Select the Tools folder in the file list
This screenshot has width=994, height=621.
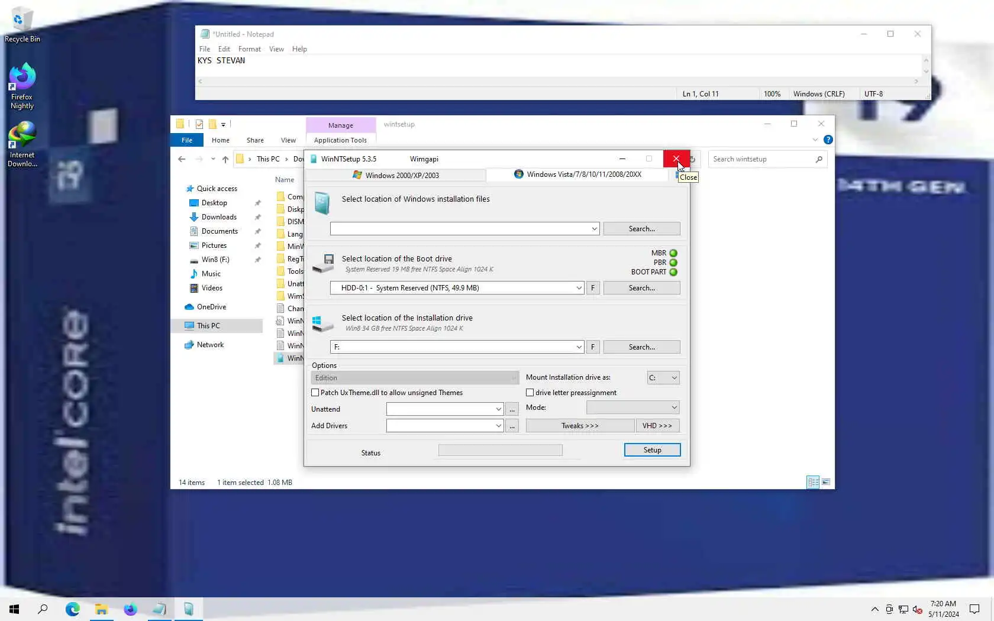(x=290, y=271)
